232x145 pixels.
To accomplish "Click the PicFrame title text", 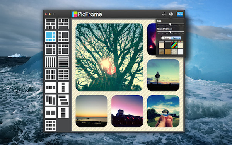I will click(90, 14).
